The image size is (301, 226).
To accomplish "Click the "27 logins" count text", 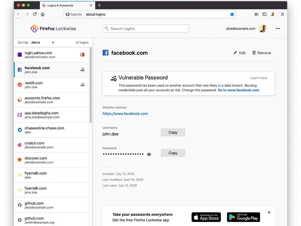I will tap(82, 42).
